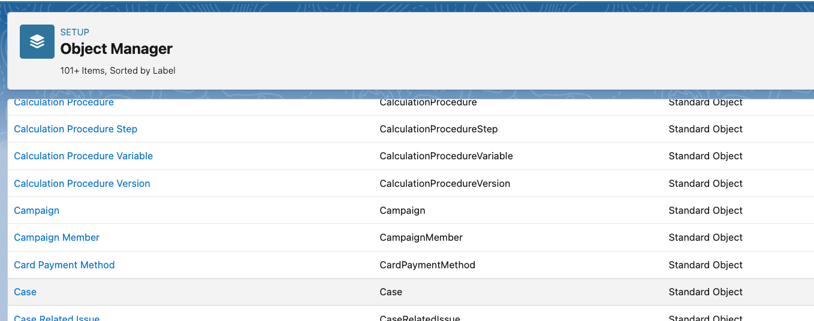Select the CardPaymentMethod API name cell
Screen dimensions: 814x321
point(427,265)
